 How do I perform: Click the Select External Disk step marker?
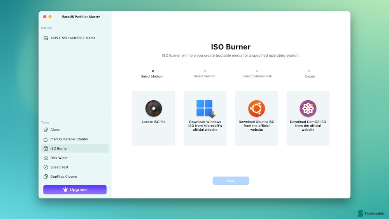(257, 71)
